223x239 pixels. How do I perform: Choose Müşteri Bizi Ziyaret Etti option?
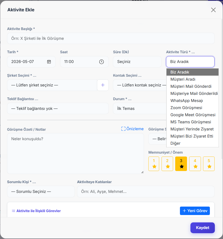pyautogui.click(x=193, y=136)
